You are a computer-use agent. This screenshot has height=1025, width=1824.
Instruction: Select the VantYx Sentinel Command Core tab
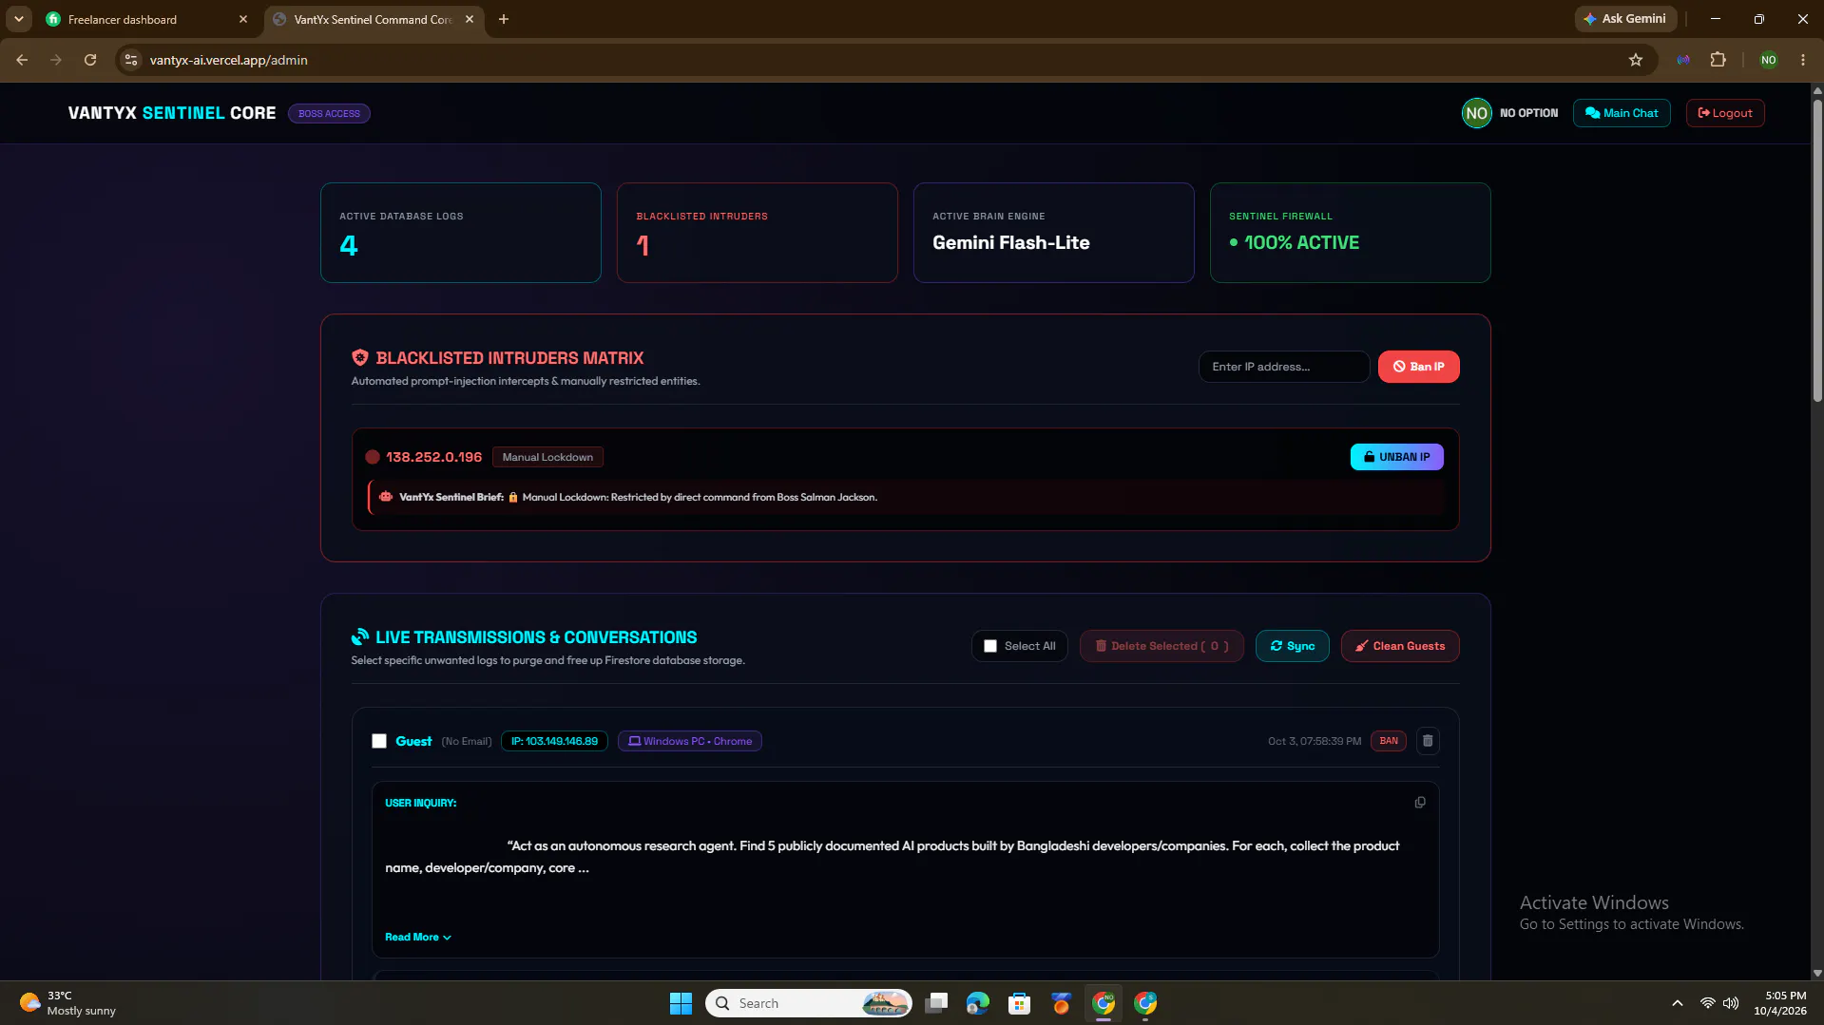coord(373,19)
